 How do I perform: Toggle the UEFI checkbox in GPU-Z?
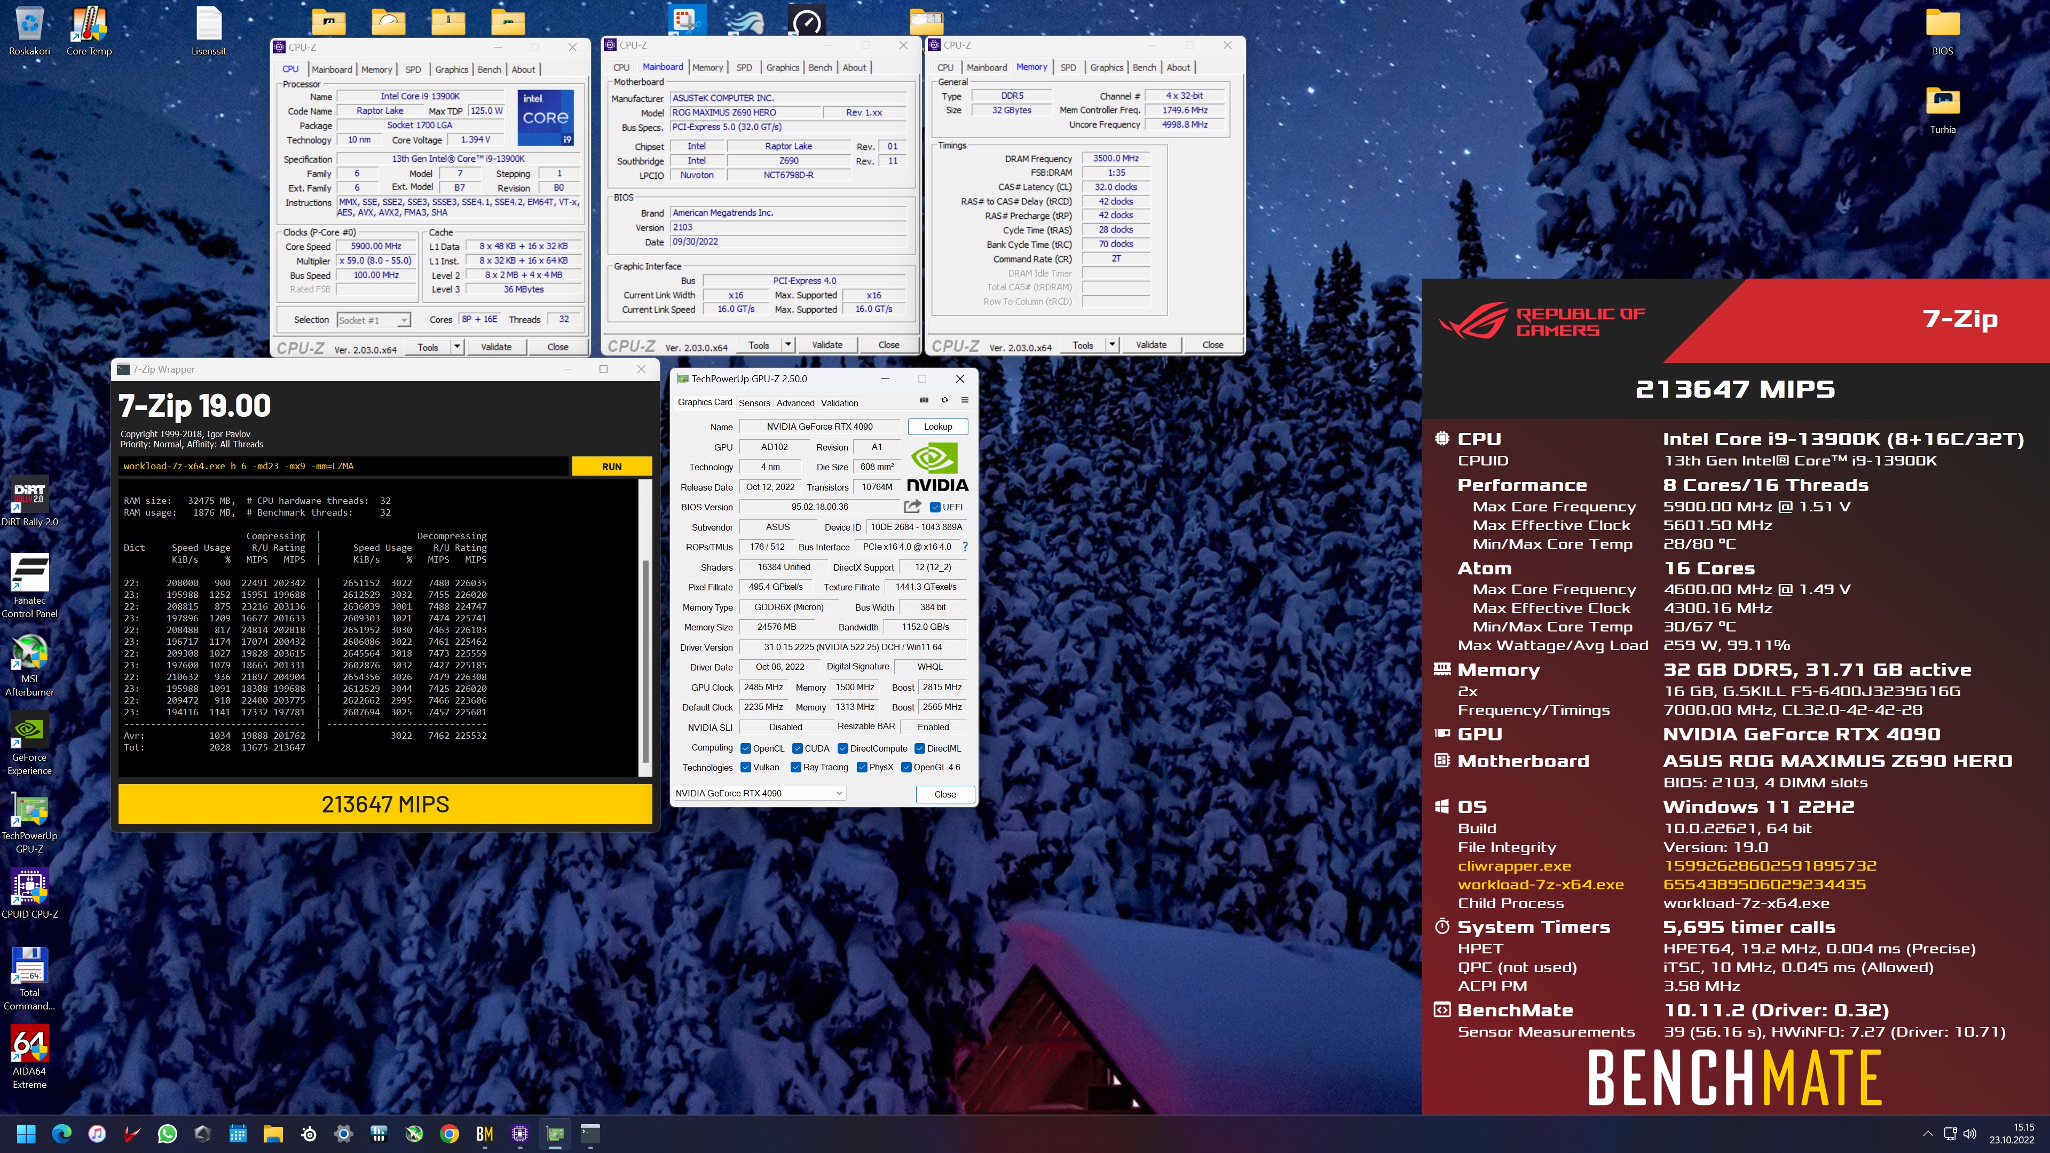(x=935, y=507)
